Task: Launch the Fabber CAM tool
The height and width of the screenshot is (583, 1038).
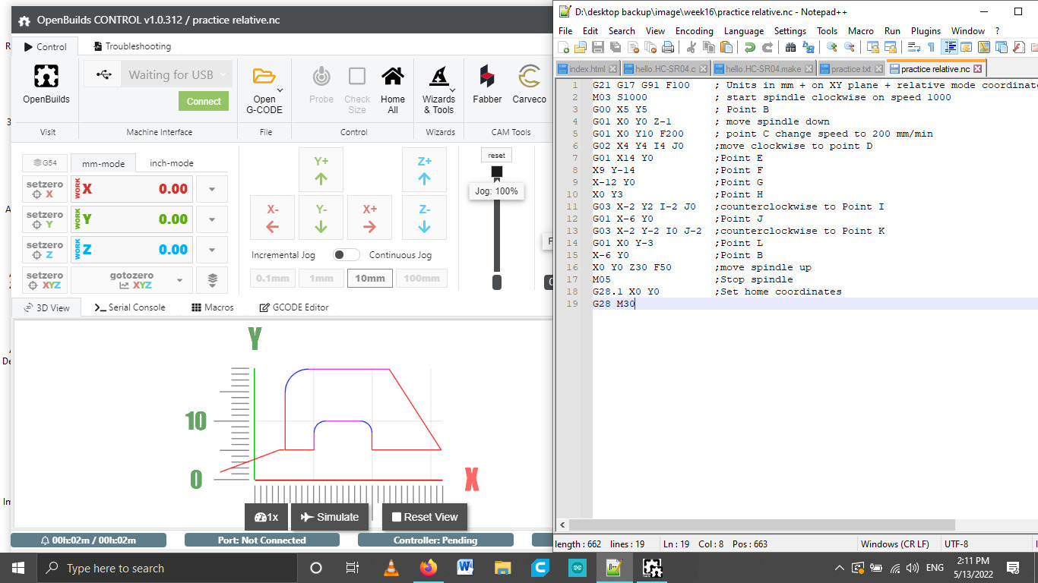Action: [487, 76]
